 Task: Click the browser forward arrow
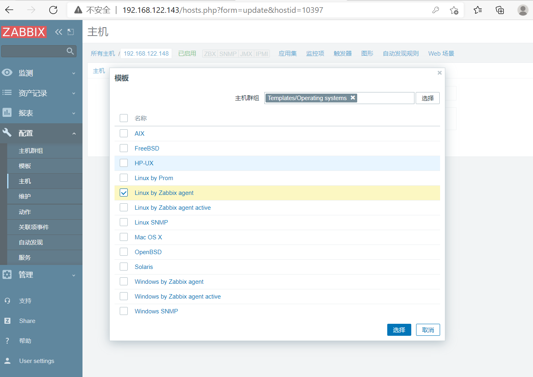[x=31, y=10]
